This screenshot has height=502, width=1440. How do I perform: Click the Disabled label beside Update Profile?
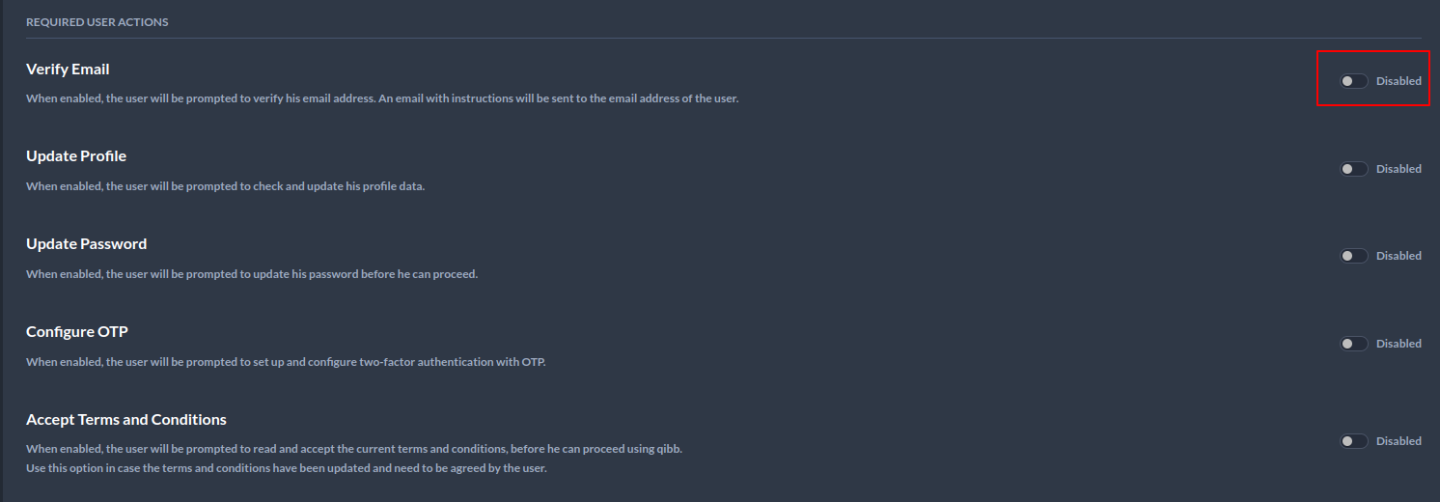(1398, 169)
